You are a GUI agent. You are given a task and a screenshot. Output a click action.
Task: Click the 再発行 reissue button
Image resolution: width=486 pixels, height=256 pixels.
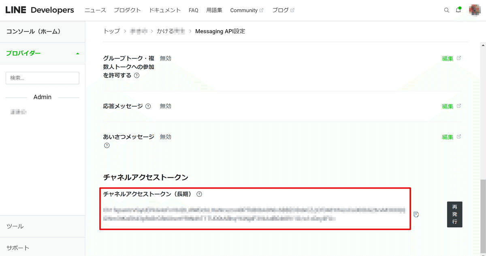[454, 214]
